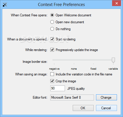Screen dimensions: 123x117
Task: Click the Context Free Preferences title bar
Action: [61, 5]
